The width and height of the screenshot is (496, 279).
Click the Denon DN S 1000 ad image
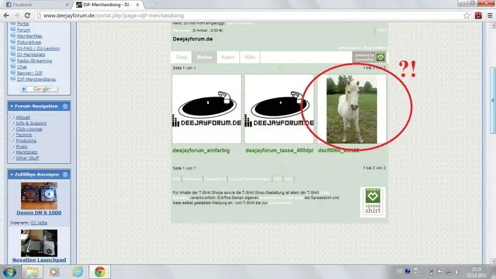click(39, 196)
